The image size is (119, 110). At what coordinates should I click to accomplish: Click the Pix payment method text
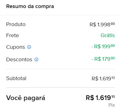[x=112, y=105]
